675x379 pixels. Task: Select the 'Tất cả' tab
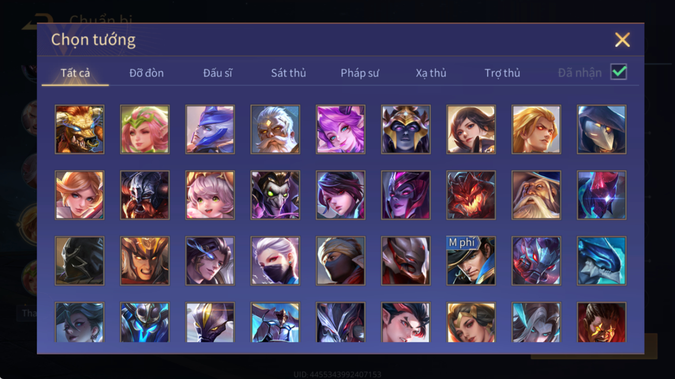[x=75, y=73]
